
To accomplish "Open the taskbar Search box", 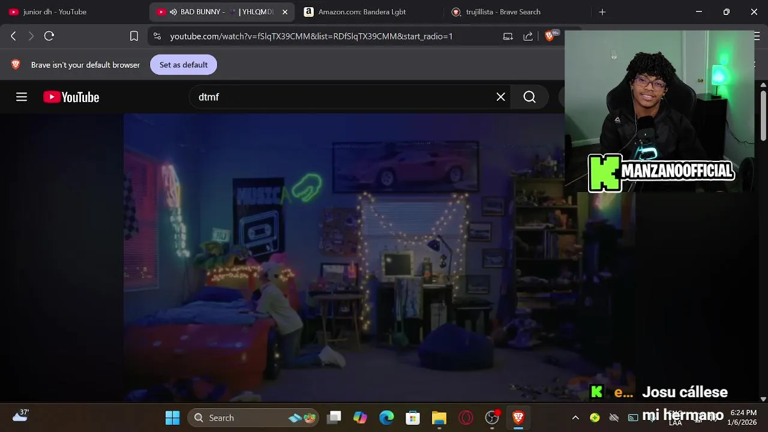I will pos(252,418).
